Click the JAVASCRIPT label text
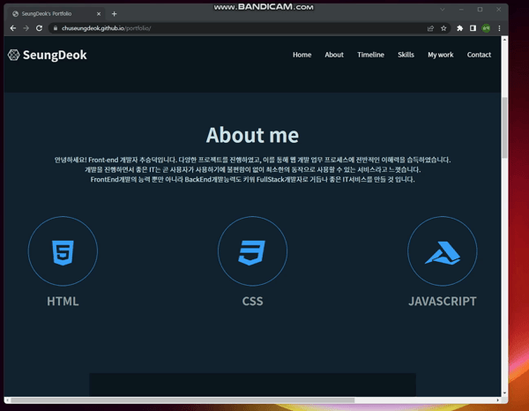Viewport: 529px width, 411px height. (x=443, y=301)
